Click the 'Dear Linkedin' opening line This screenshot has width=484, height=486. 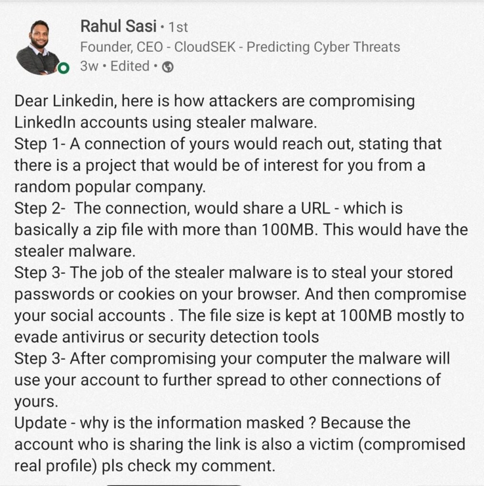click(214, 101)
